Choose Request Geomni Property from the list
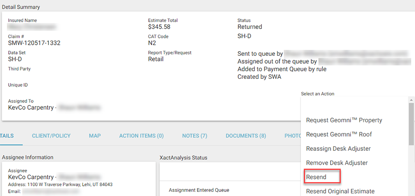 344,120
